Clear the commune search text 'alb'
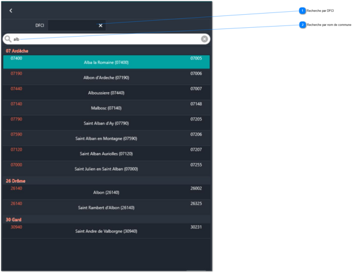The width and height of the screenshot is (355, 273). (204, 39)
